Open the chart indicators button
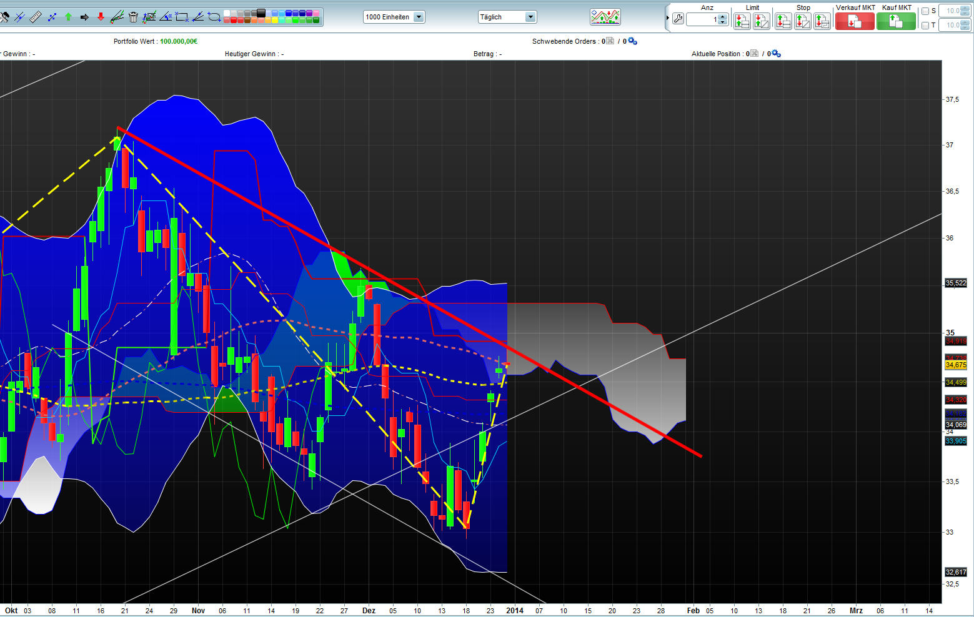Viewport: 974px width, 617px height. pyautogui.click(x=605, y=17)
